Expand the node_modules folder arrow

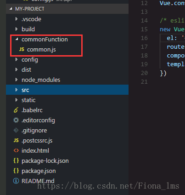[x=17, y=80]
